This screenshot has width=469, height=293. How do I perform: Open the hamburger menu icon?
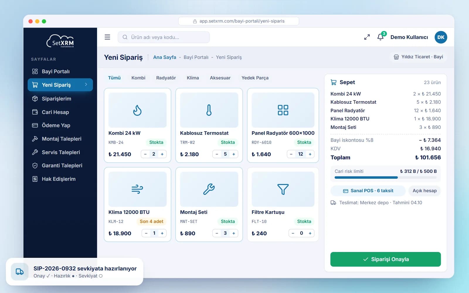tap(107, 37)
